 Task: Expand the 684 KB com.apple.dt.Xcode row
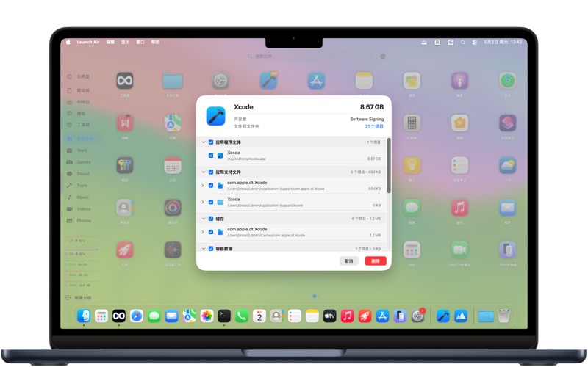point(203,186)
